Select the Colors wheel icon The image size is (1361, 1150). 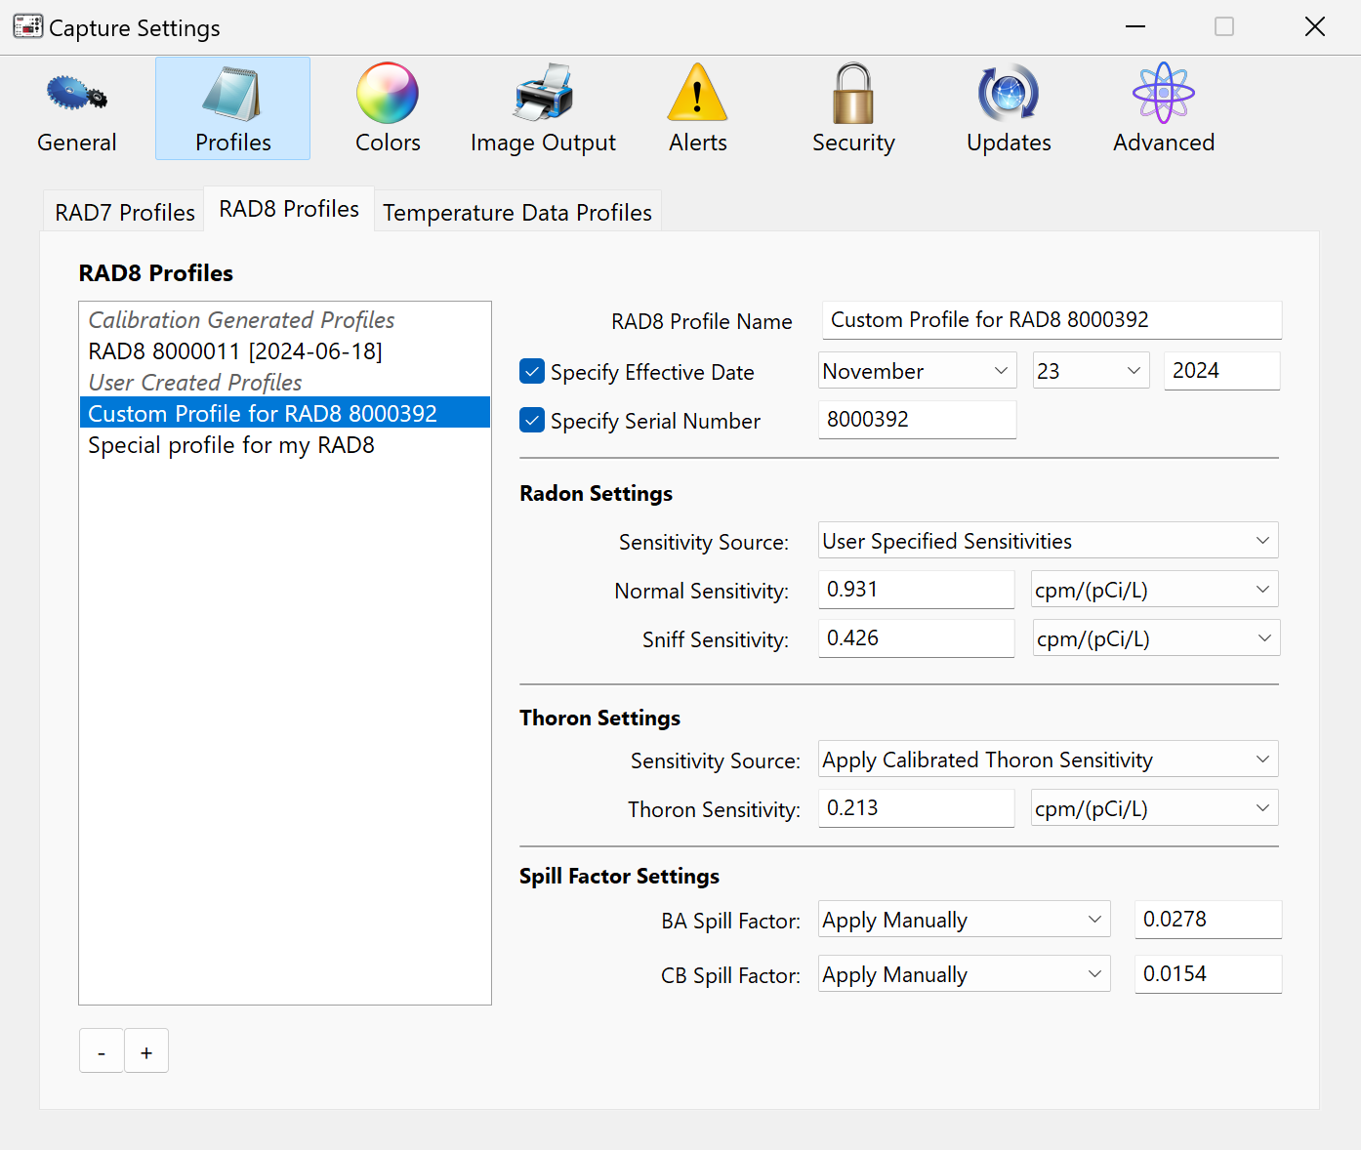point(387,95)
